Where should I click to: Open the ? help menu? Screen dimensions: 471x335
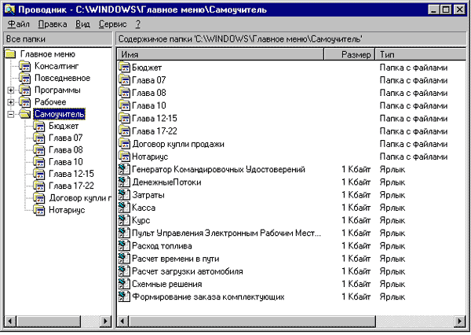138,24
